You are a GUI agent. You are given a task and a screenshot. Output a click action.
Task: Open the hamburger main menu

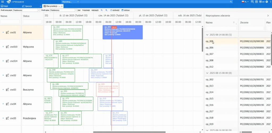pyautogui.click(x=3, y=2)
